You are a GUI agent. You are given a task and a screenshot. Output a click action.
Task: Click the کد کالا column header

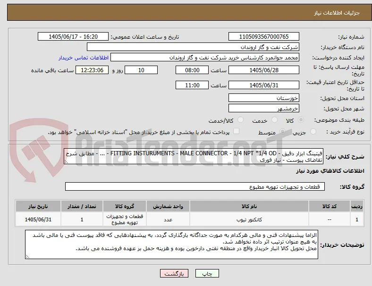330,206
